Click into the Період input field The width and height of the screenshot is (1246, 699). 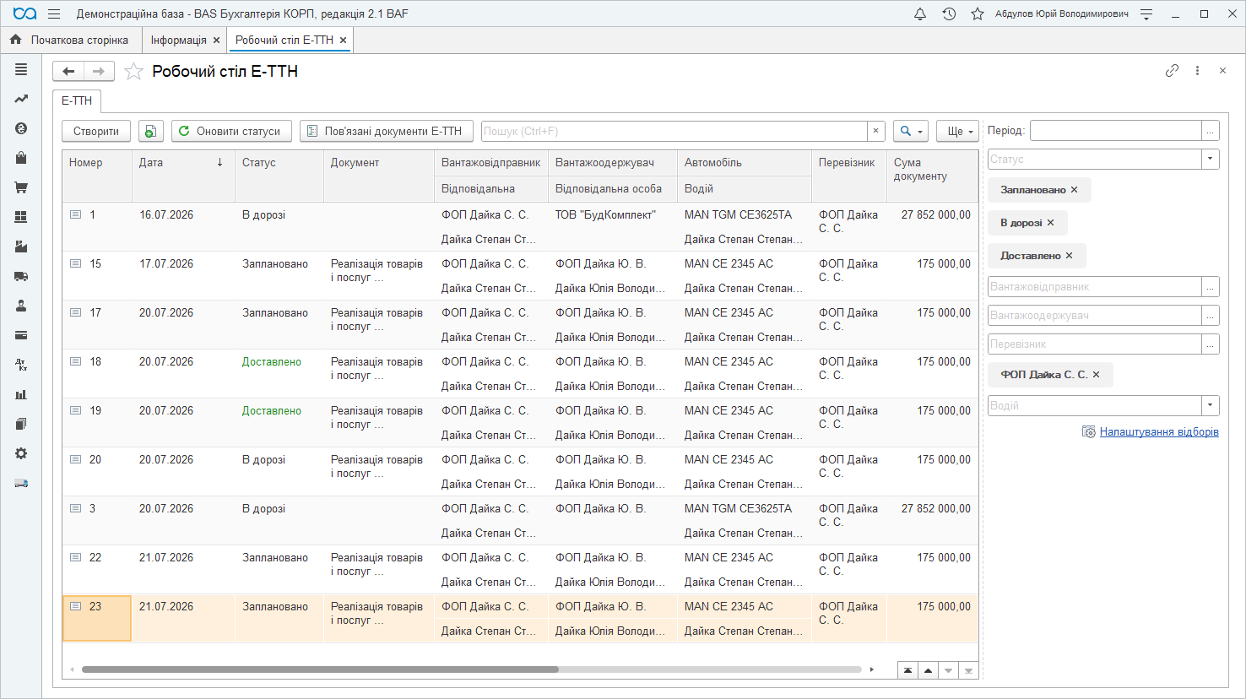tap(1116, 131)
